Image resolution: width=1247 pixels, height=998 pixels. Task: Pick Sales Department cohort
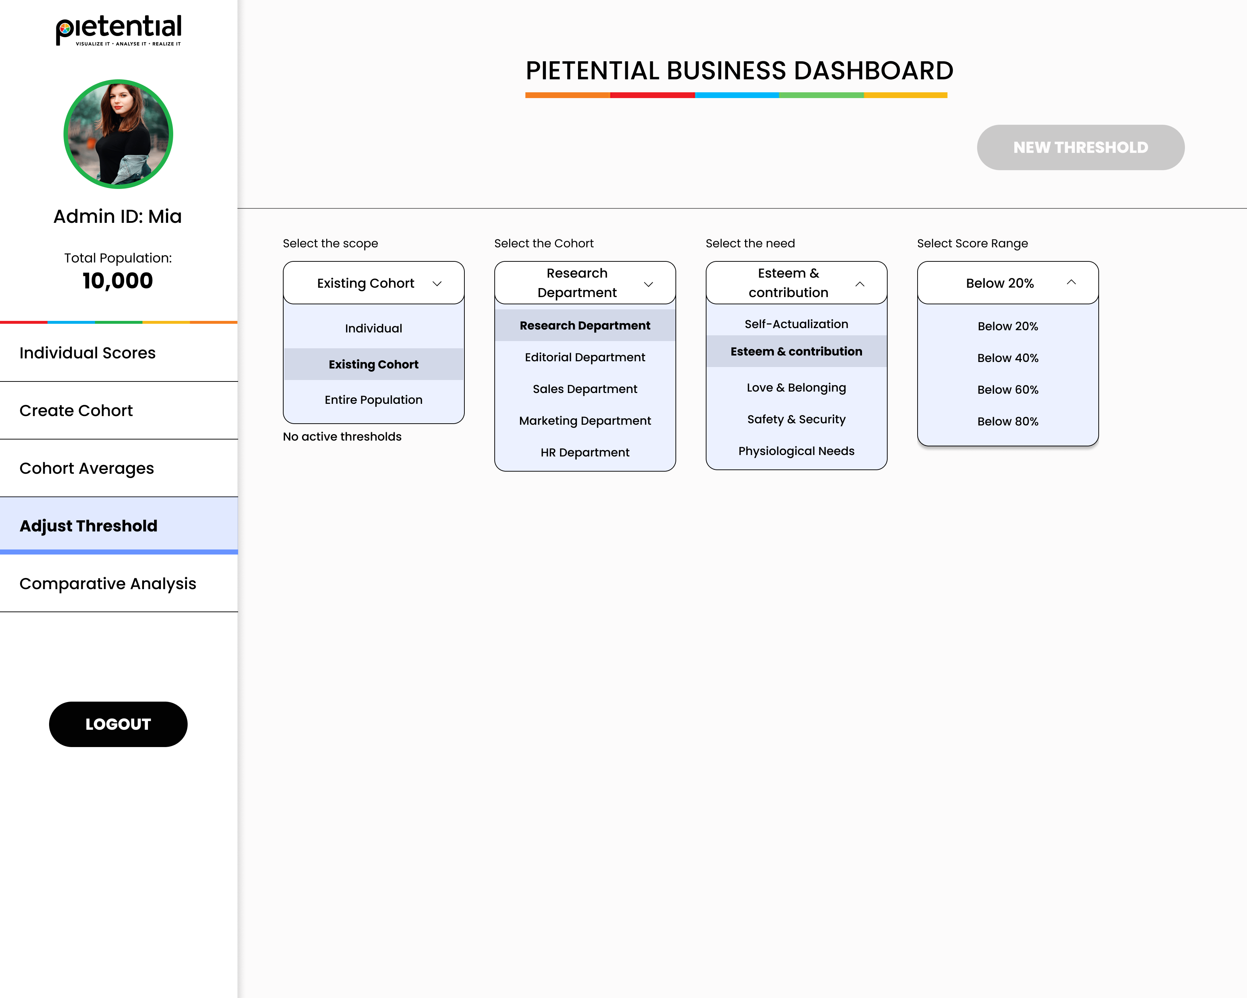pos(585,389)
